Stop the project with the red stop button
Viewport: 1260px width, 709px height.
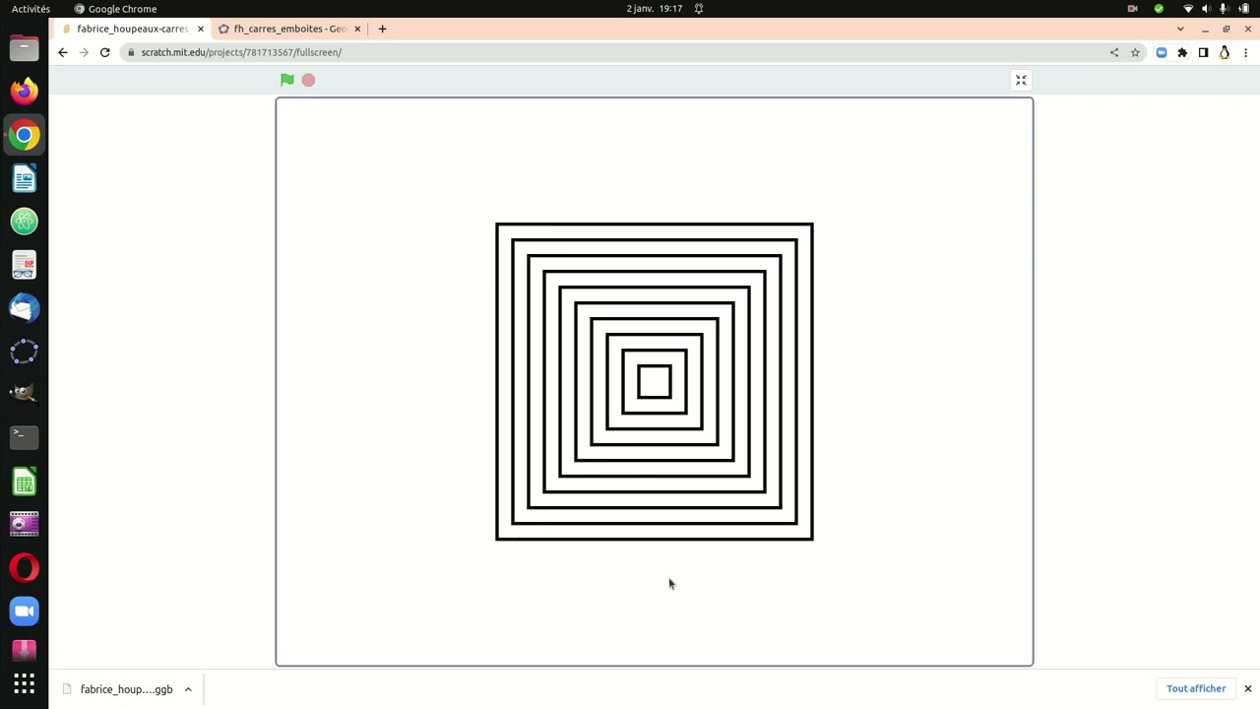pyautogui.click(x=308, y=80)
